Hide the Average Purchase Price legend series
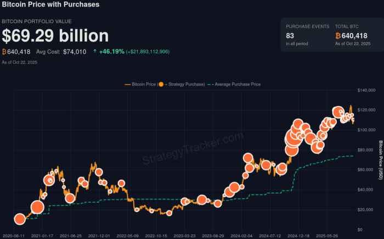This screenshot has width=384, height=239. click(x=237, y=85)
